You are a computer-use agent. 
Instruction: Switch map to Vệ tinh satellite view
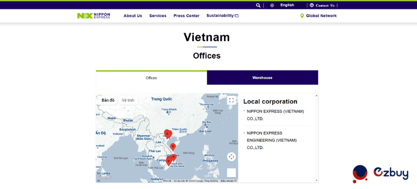pos(128,100)
